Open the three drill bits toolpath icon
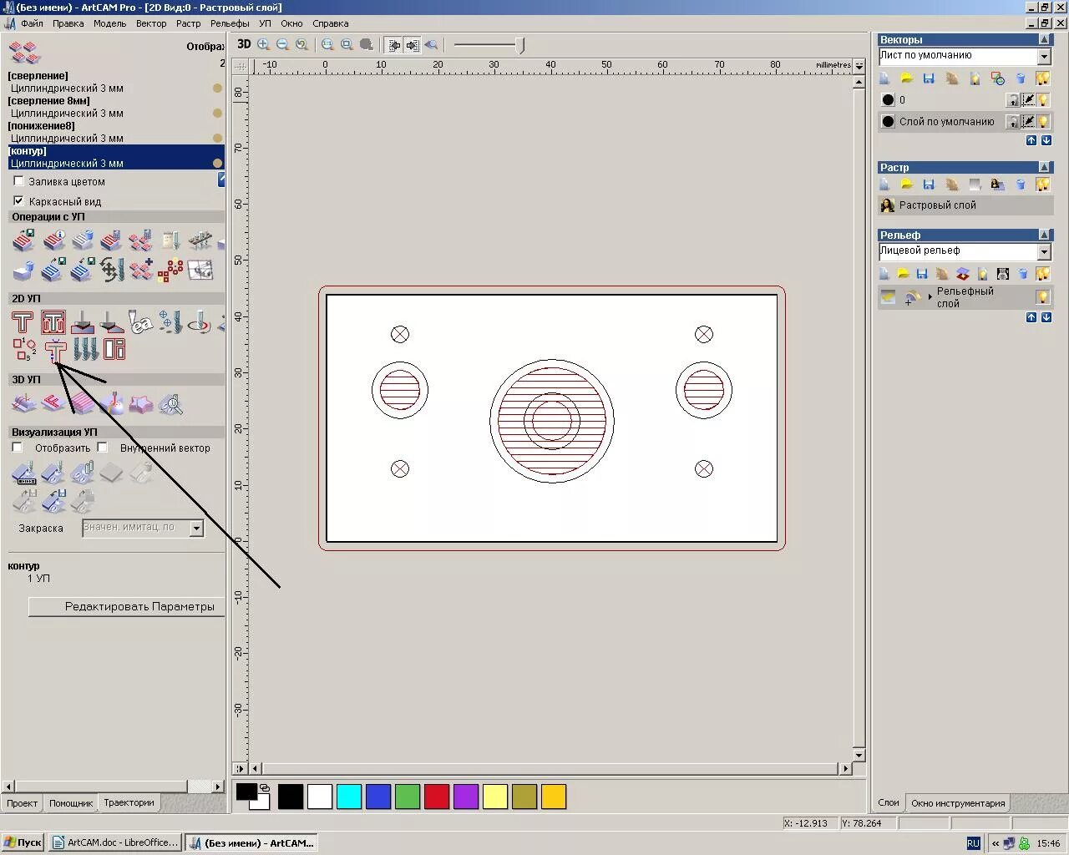This screenshot has height=855, width=1069. pos(85,349)
